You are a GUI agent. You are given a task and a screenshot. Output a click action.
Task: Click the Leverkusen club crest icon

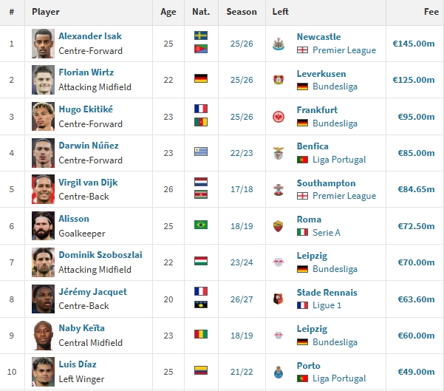tap(279, 80)
